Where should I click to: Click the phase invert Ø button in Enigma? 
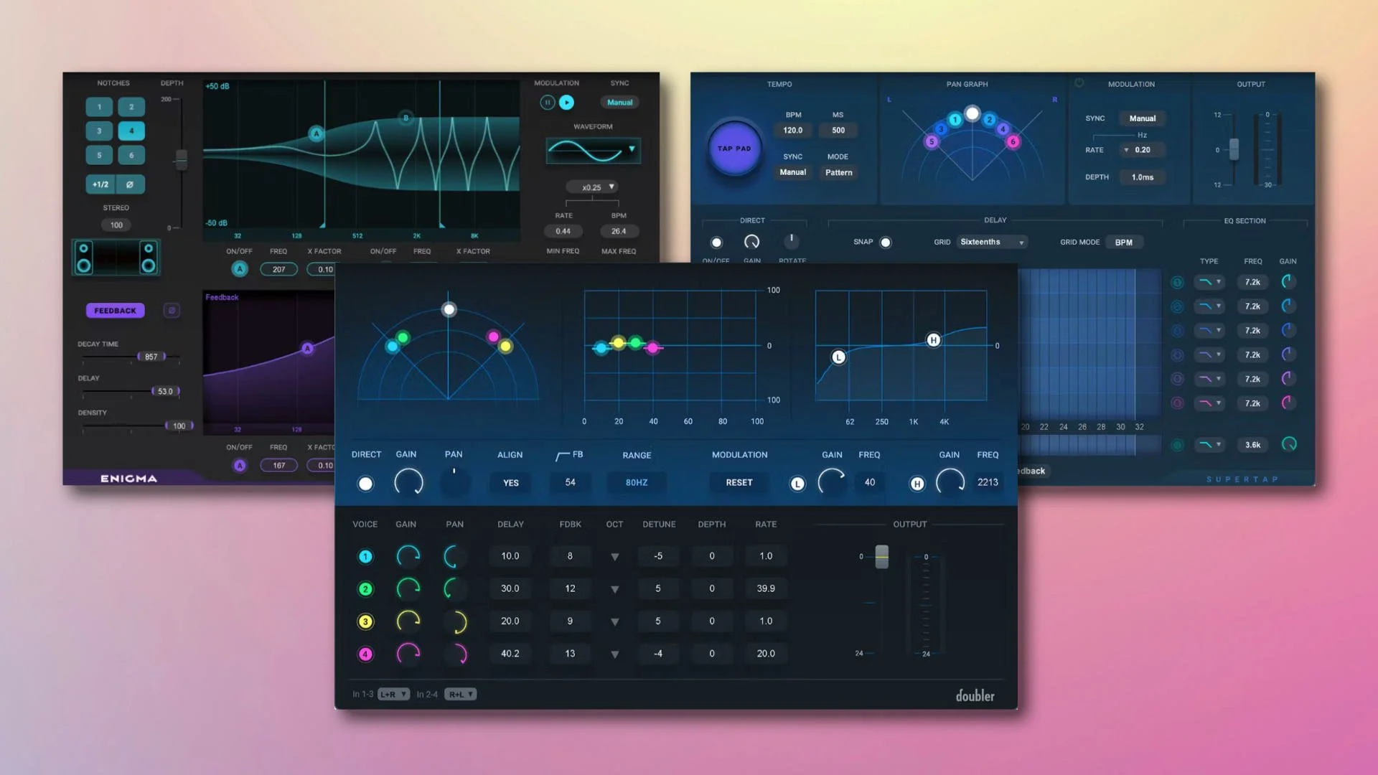[131, 184]
